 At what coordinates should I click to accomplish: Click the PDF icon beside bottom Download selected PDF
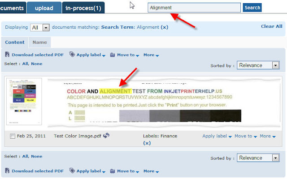click(x=7, y=170)
